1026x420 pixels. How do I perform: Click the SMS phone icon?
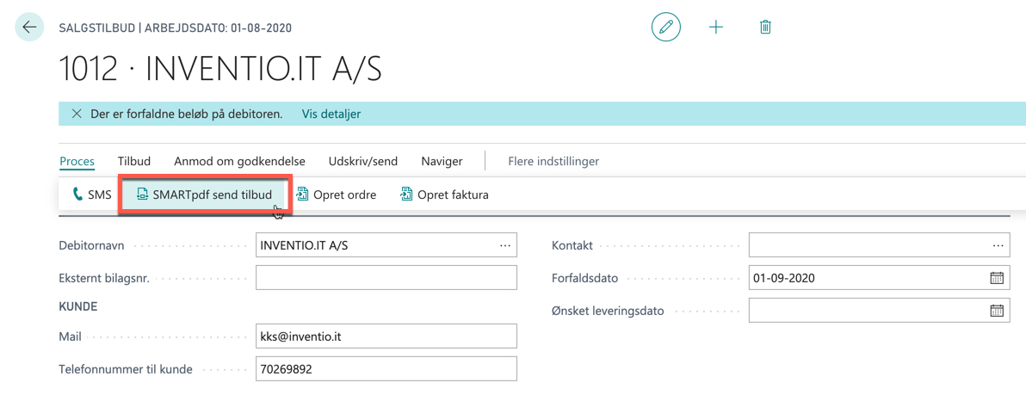77,195
